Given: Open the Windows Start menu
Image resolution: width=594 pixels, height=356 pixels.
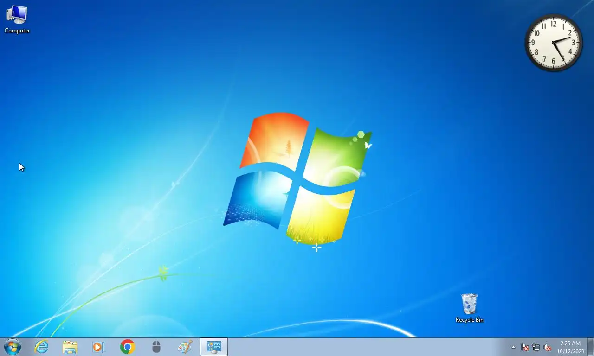Looking at the screenshot, I should (13, 347).
